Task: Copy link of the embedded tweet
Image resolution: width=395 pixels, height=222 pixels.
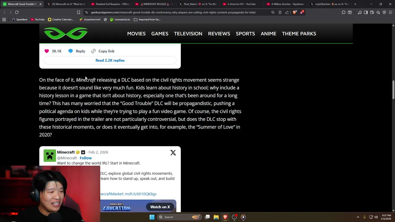Action: [103, 51]
